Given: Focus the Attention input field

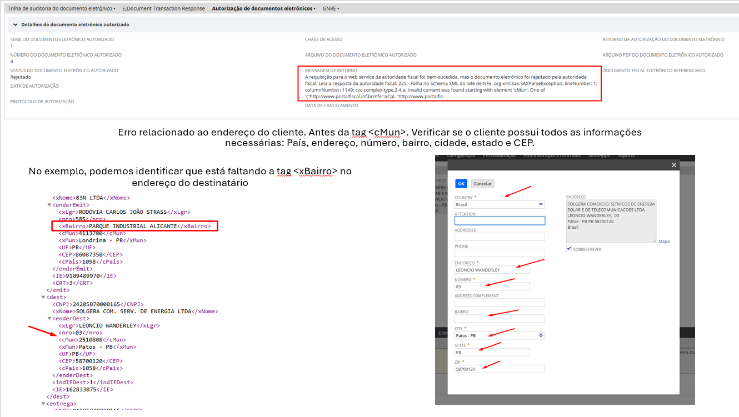Looking at the screenshot, I should click(x=499, y=221).
